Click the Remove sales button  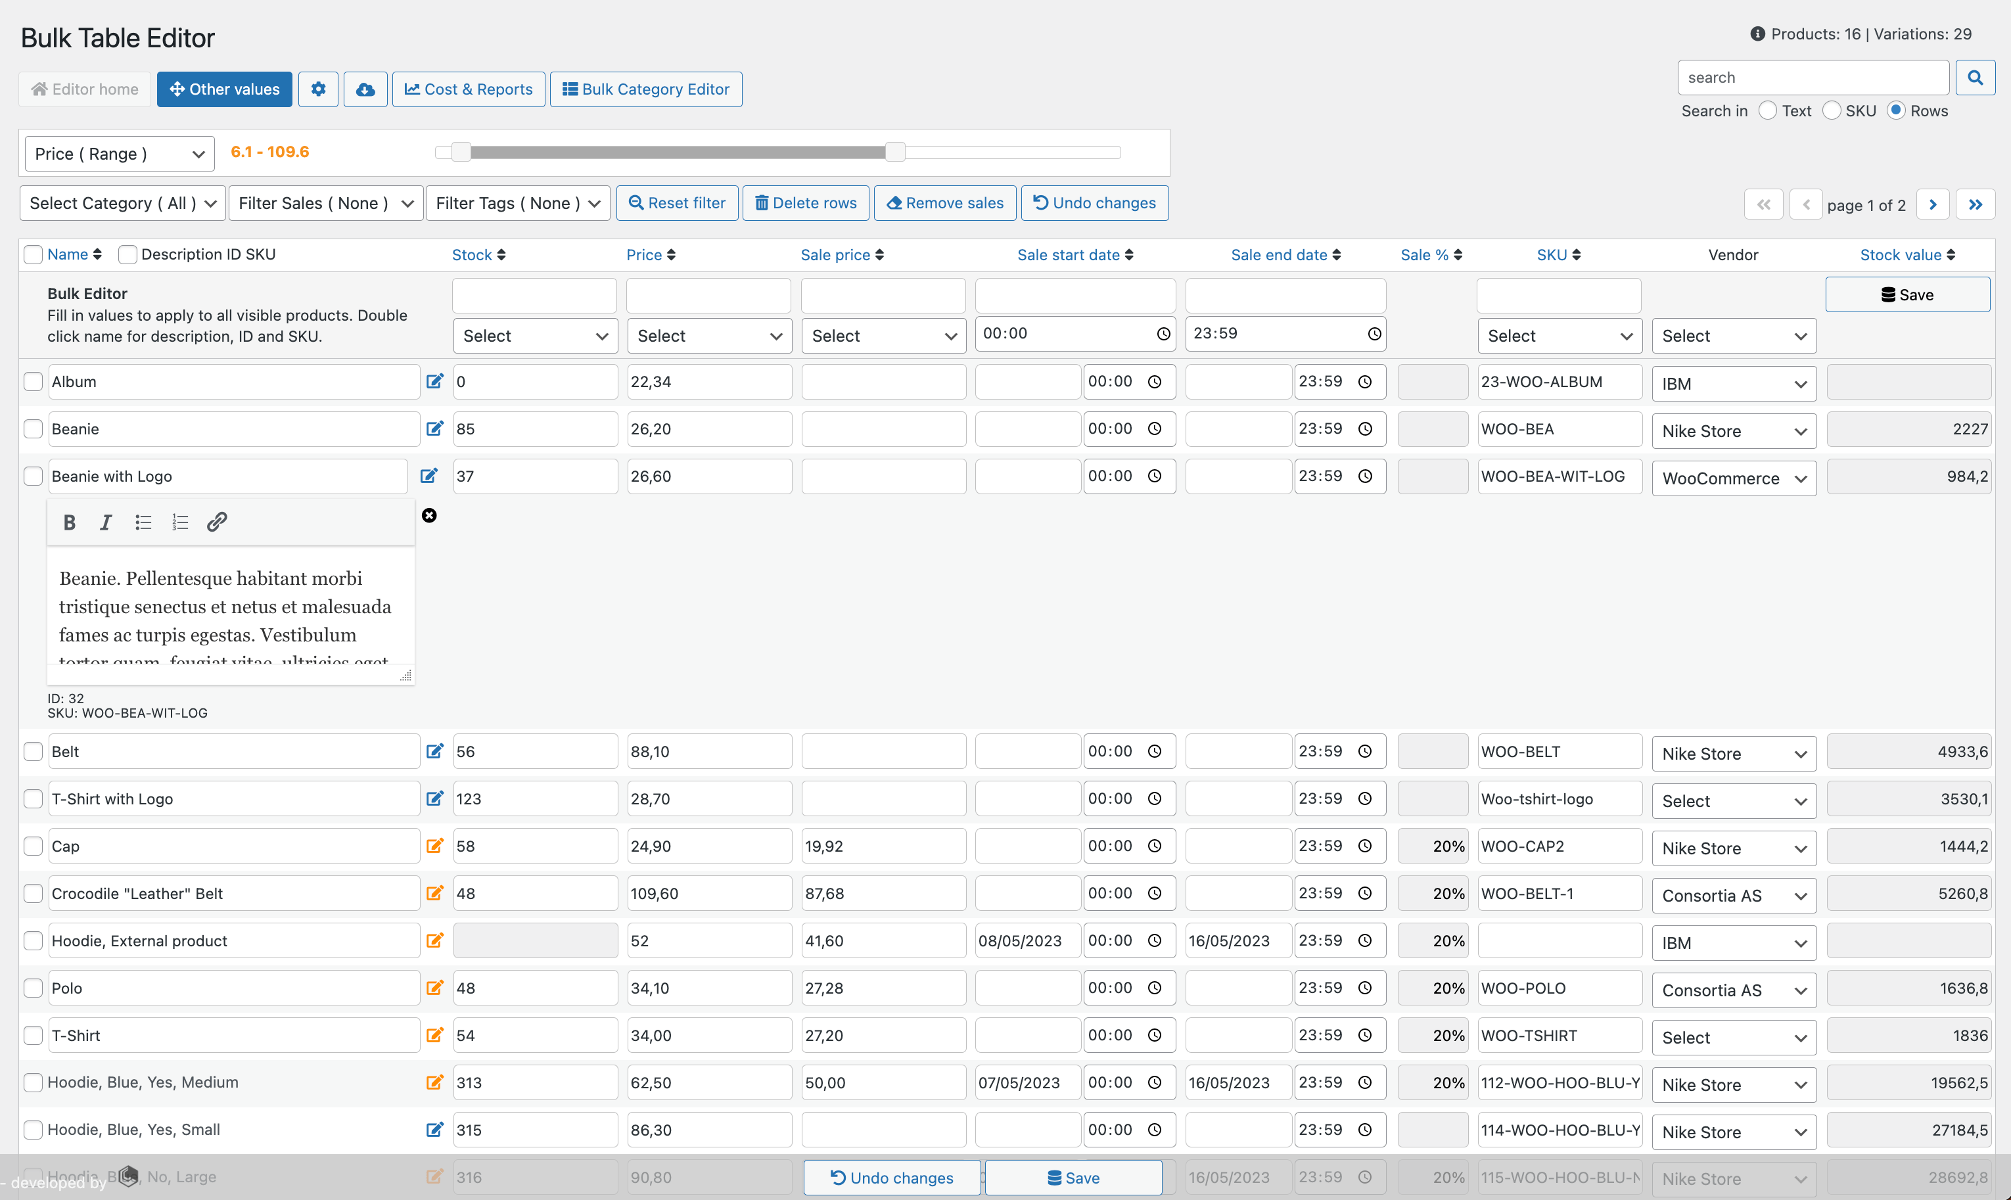(x=944, y=203)
